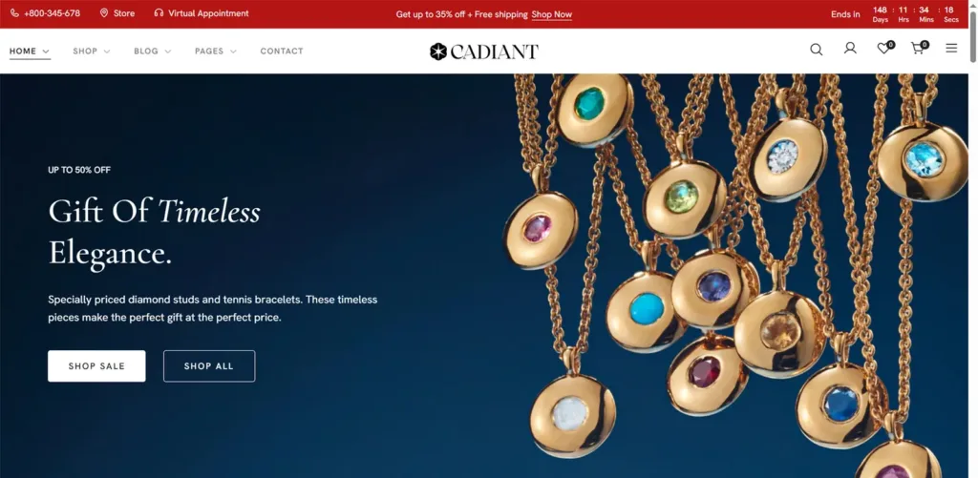This screenshot has width=978, height=478.
Task: Open the wishlist heart icon
Action: click(x=883, y=49)
